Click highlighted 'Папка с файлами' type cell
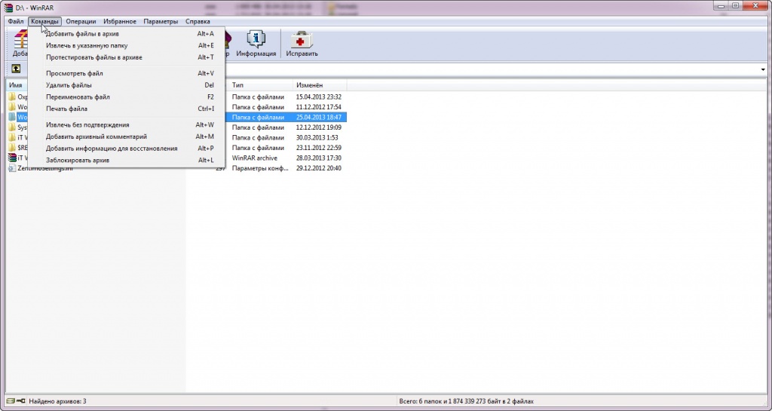 click(258, 117)
